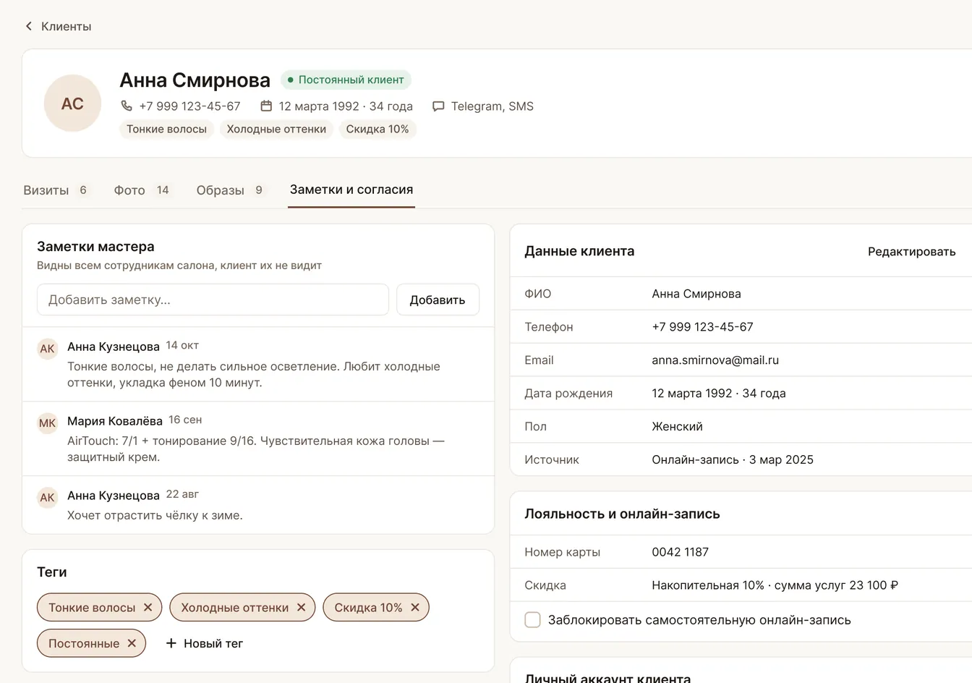Click the Telegram, SMS contact preference text
Image resolution: width=972 pixels, height=683 pixels.
coord(493,106)
